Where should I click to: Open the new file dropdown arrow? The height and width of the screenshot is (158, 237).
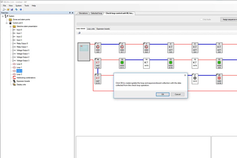(x=6, y=10)
